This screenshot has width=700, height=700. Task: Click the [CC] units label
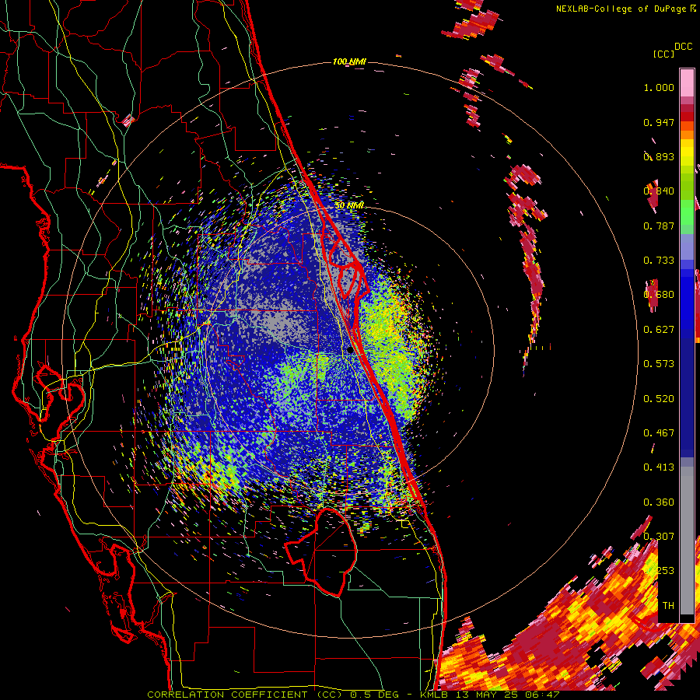coord(663,54)
